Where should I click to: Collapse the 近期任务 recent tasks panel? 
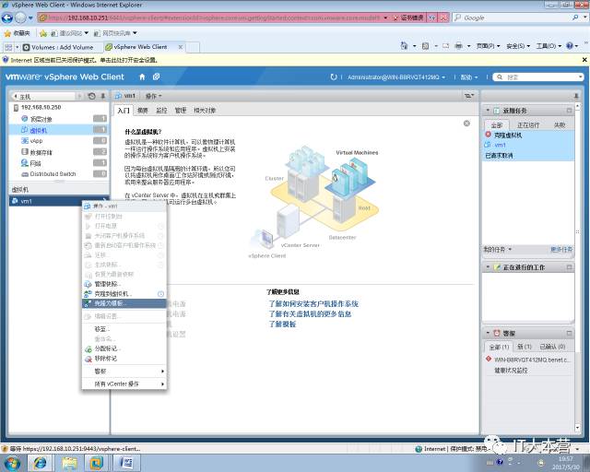click(488, 111)
